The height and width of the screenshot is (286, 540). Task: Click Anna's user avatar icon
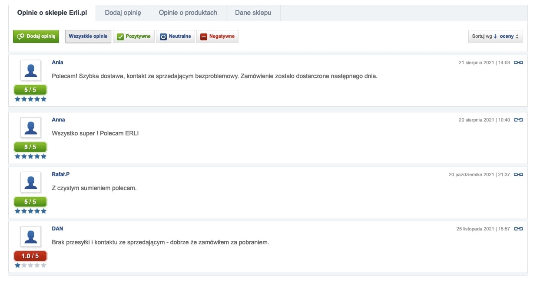coord(30,128)
